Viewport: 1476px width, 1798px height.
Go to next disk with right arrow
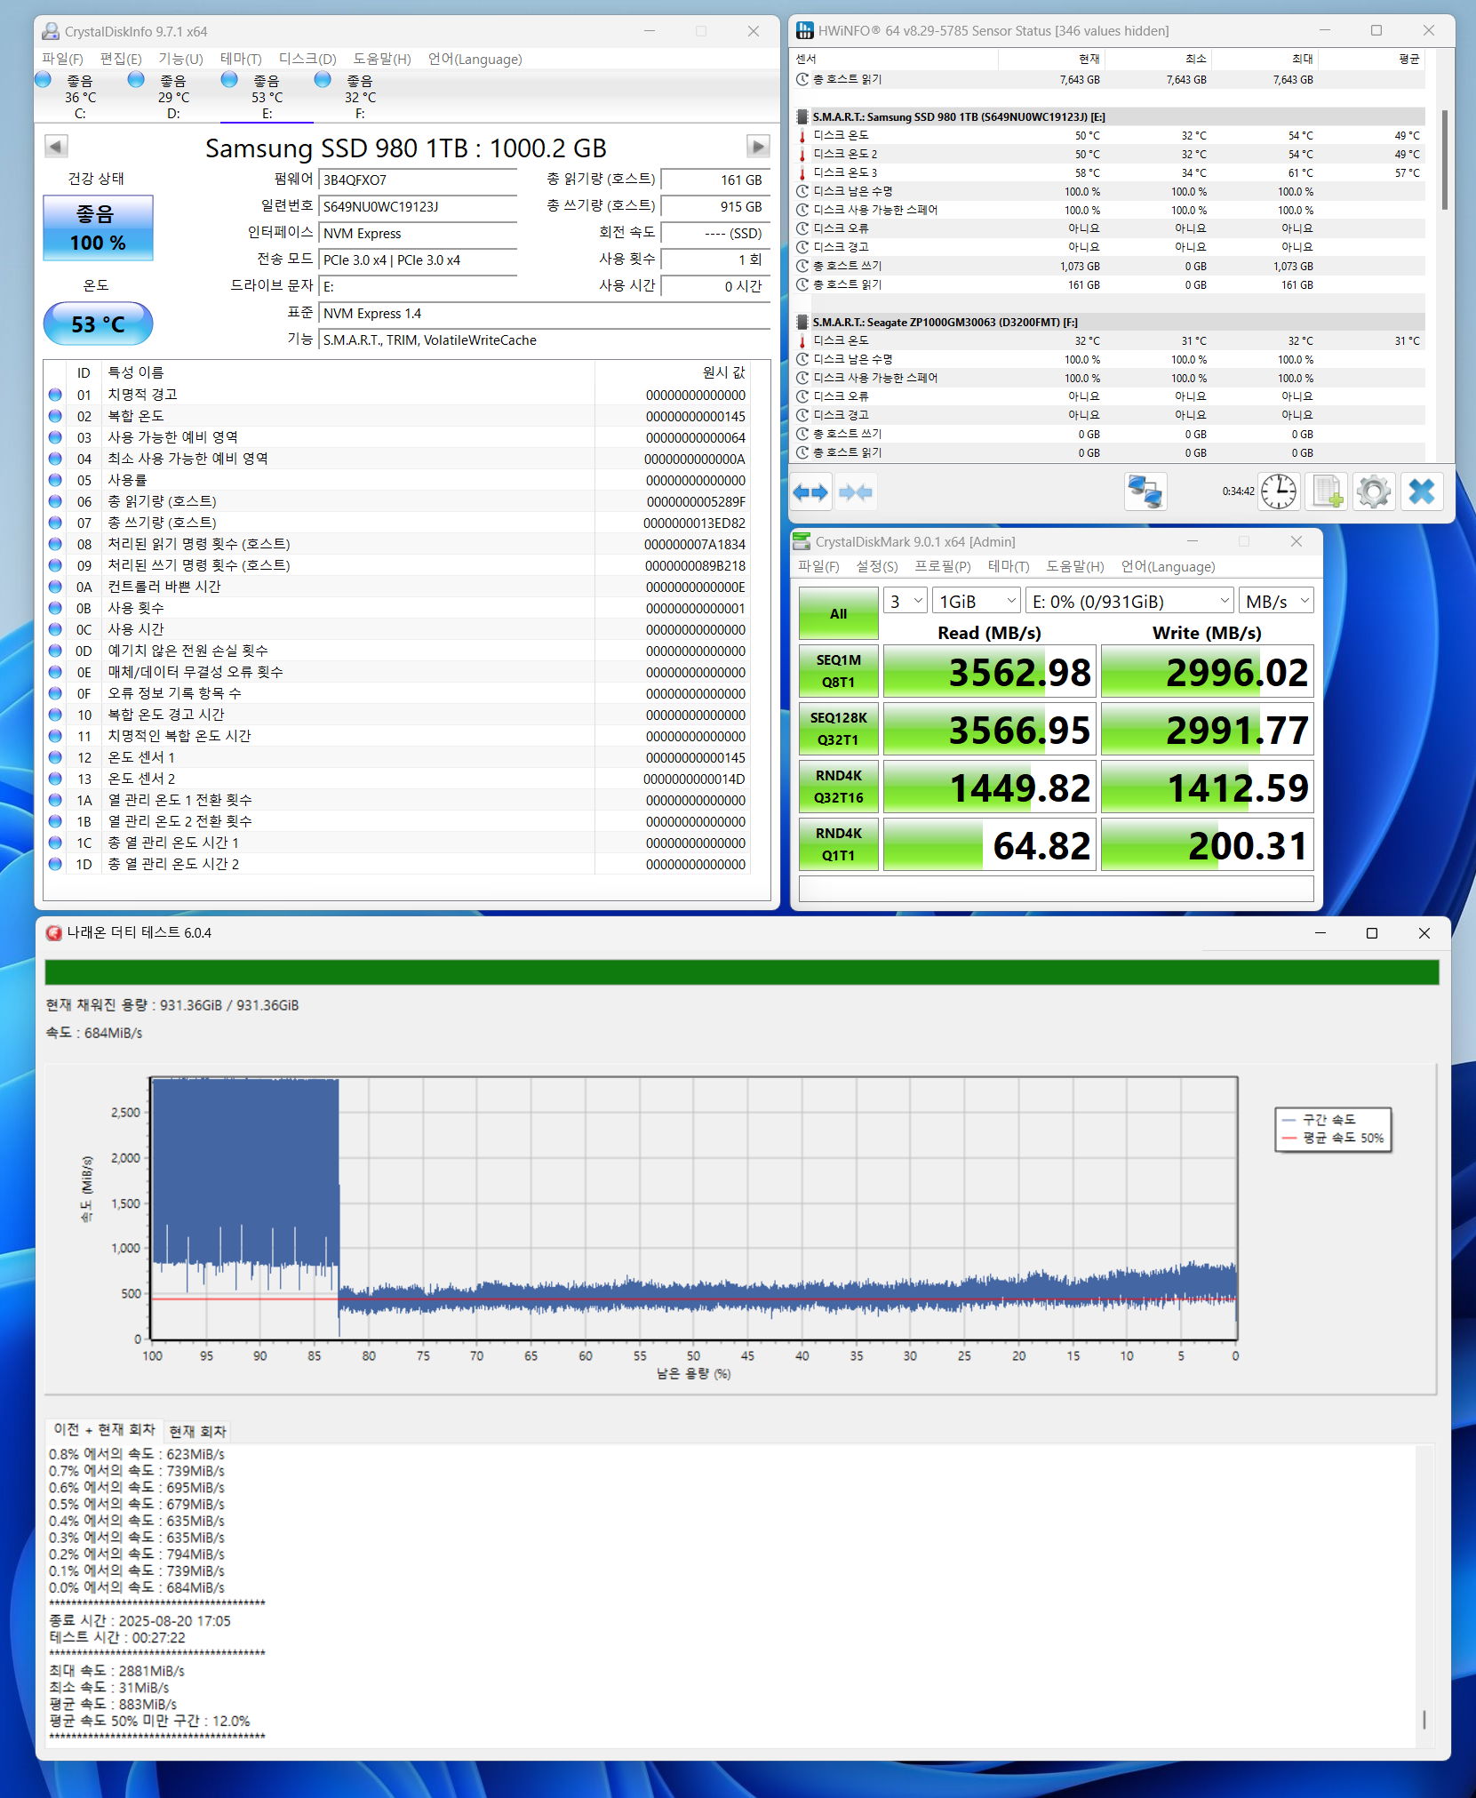tap(757, 147)
